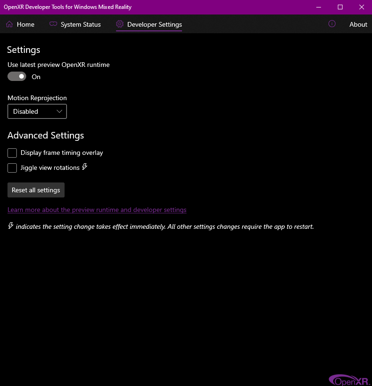
Task: Enable Display frame timing overlay checkbox
Action: pyautogui.click(x=12, y=153)
